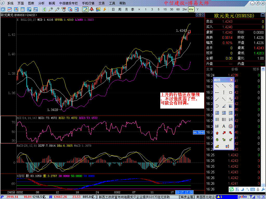Open the 系统 menu
Screen dimensions: 266x199
[10, 3]
